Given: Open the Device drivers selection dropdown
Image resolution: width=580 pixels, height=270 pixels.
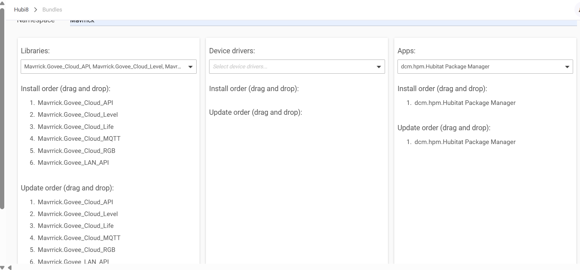Looking at the screenshot, I should click(297, 67).
